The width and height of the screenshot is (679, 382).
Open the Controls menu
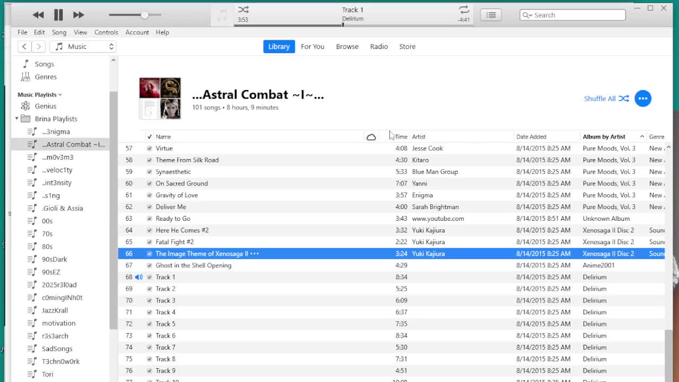pos(106,32)
